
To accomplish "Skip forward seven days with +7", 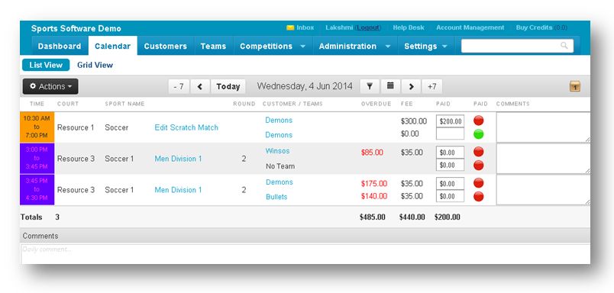I will pos(432,86).
